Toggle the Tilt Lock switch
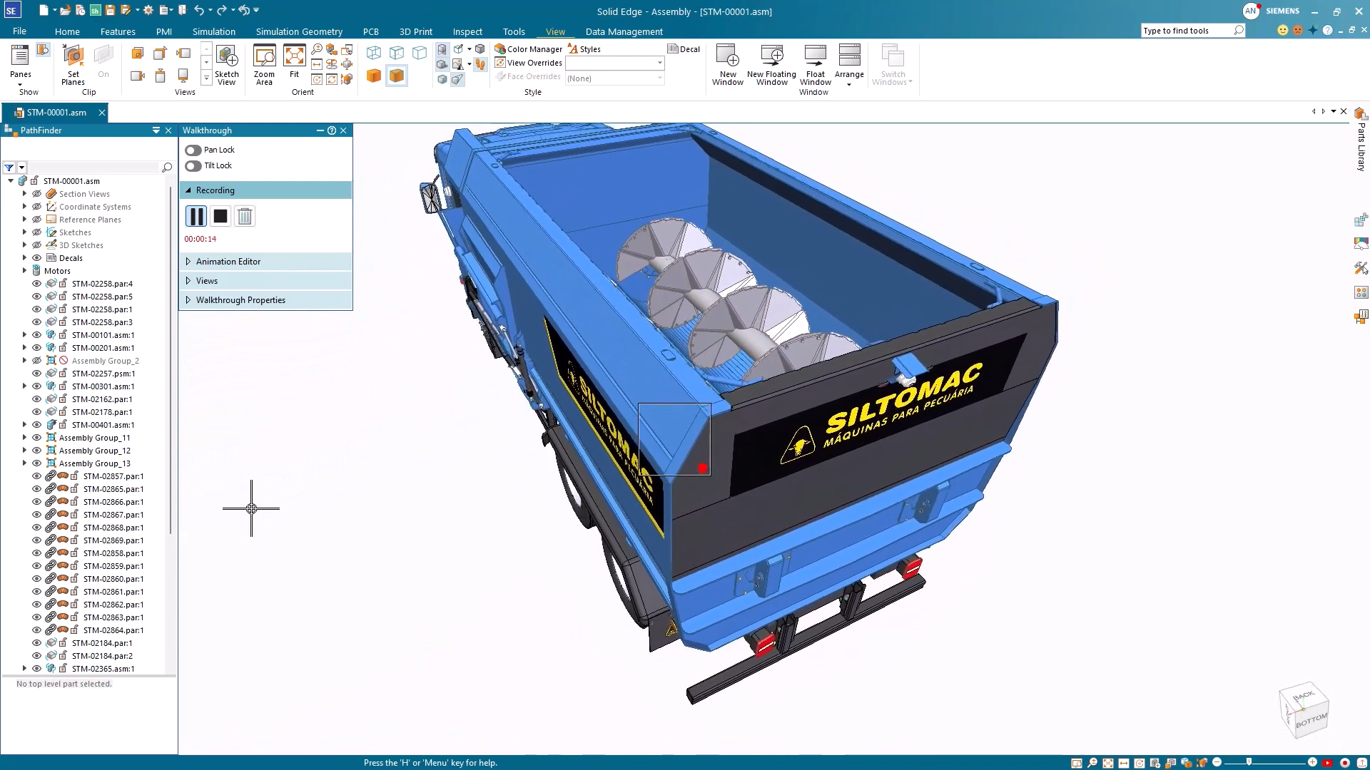 (x=193, y=166)
